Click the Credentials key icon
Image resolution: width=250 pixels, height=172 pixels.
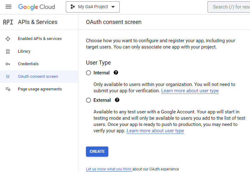tap(8, 64)
